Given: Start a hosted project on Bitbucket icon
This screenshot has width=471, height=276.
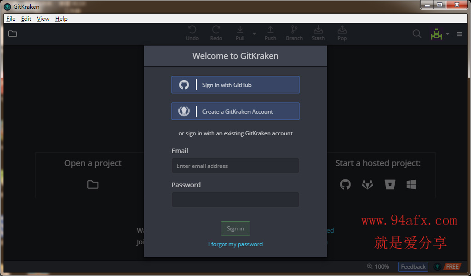Looking at the screenshot, I should pos(390,184).
